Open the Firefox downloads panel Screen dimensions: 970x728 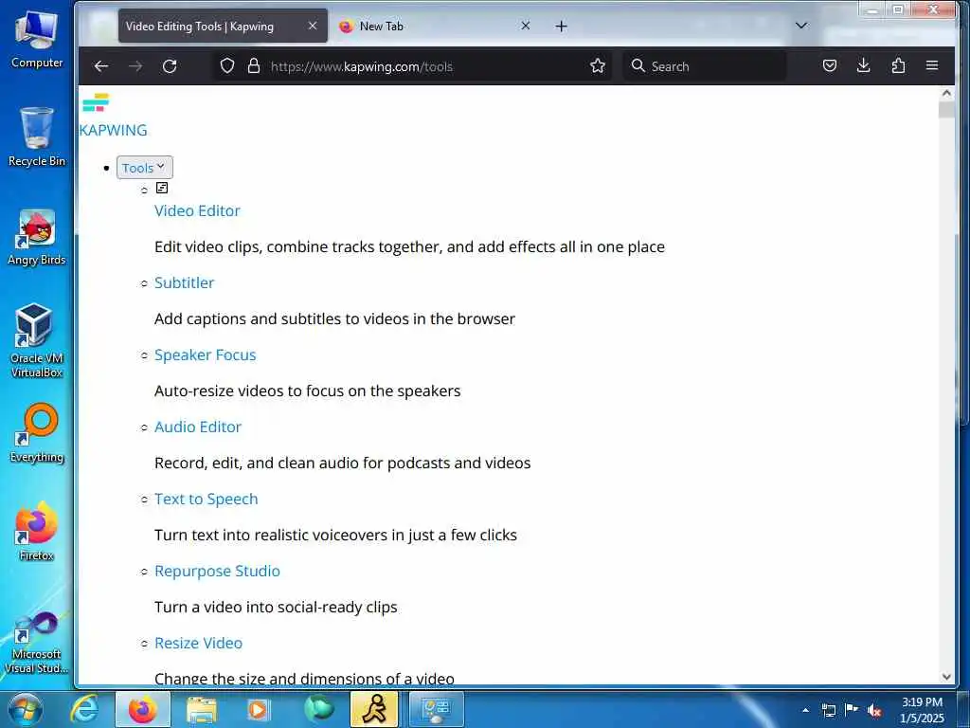(x=864, y=65)
